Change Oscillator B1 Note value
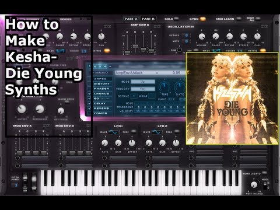Screen dimensions: 280x210 [186, 41]
